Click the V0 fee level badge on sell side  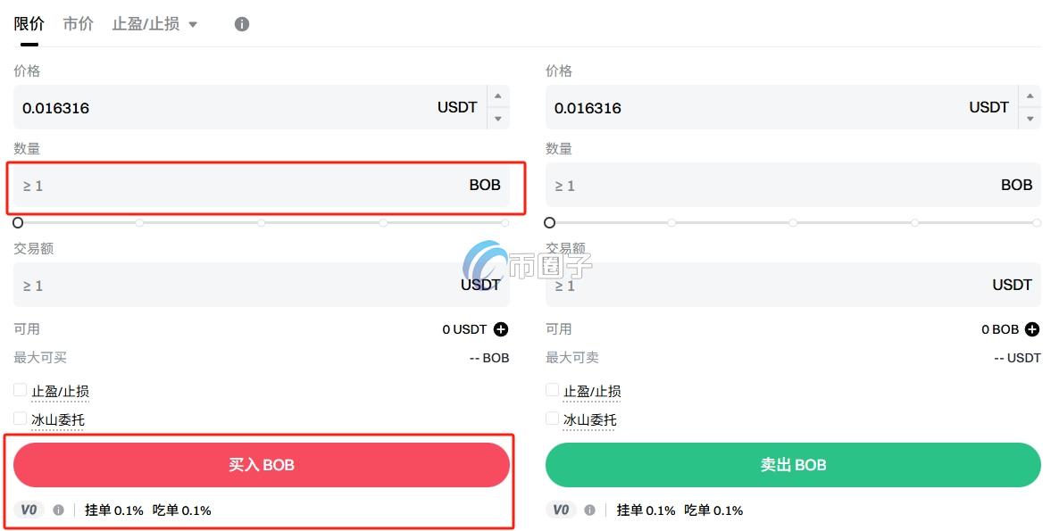(561, 510)
